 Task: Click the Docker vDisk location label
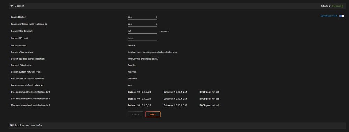pyautogui.click(x=22, y=52)
